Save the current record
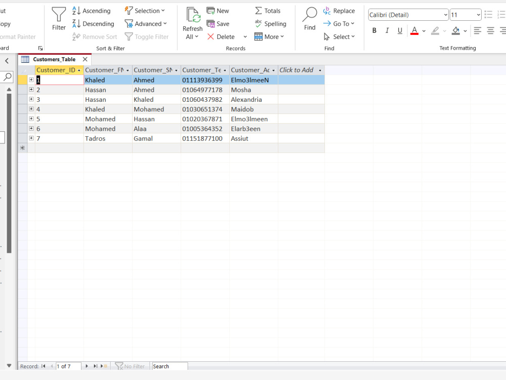This screenshot has height=380, width=506. point(218,24)
